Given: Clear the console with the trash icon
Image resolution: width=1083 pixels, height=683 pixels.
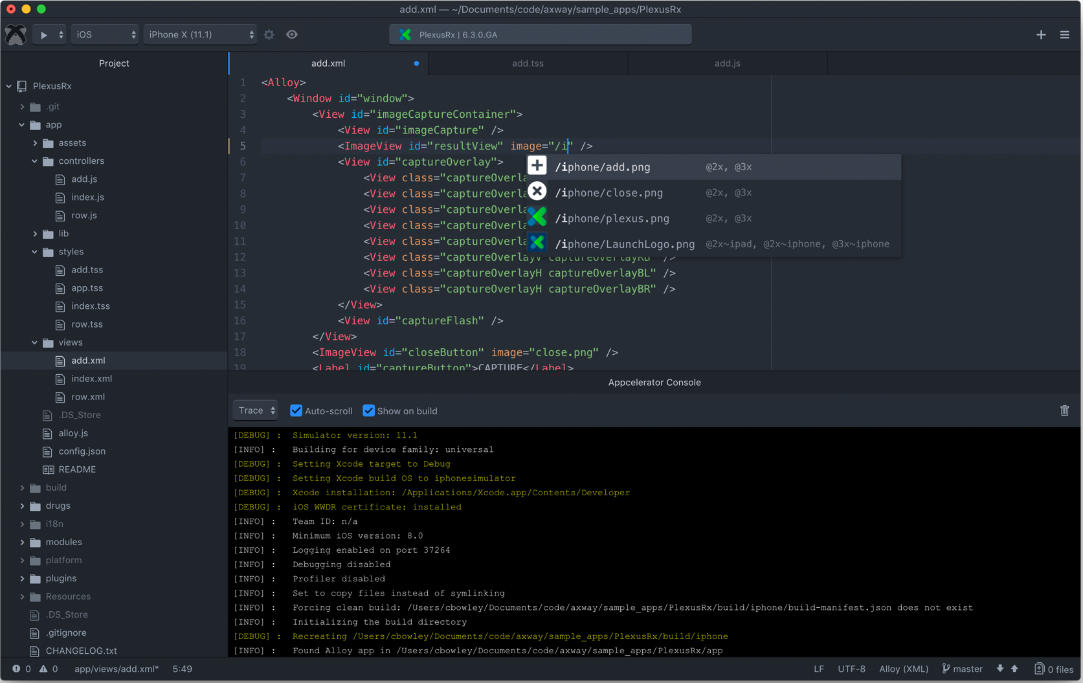Looking at the screenshot, I should click(1064, 410).
